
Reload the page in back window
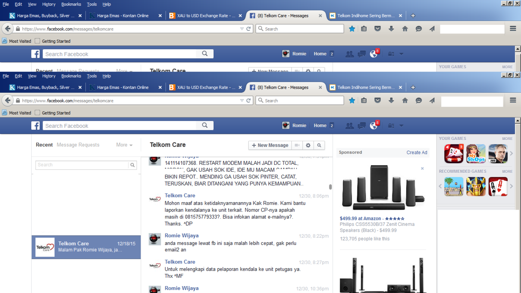pyautogui.click(x=248, y=29)
